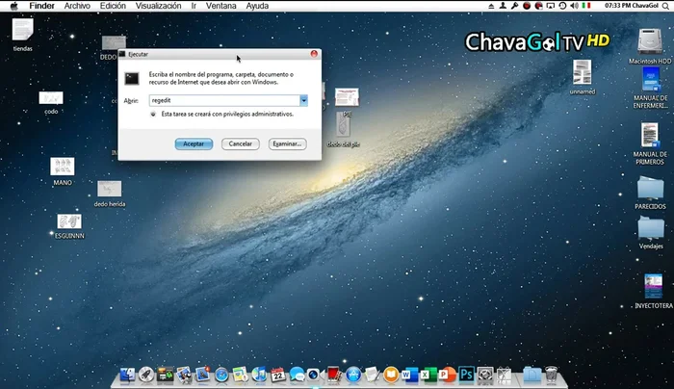Viewport: 674px width, 389px height.
Task: Open Trash in the dock
Action: [x=551, y=375]
